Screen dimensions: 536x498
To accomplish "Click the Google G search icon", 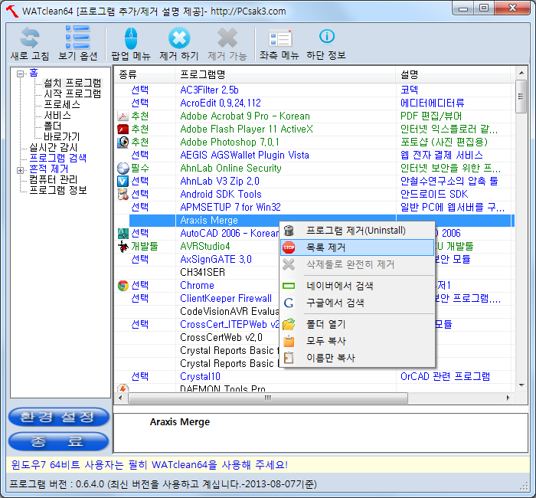I will [289, 303].
